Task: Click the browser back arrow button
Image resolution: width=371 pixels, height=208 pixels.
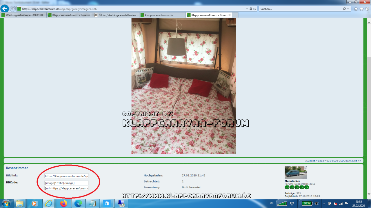Action: pos(5,9)
